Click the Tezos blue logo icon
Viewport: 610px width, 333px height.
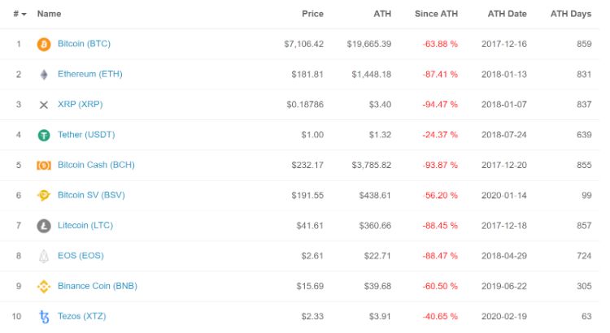click(x=44, y=317)
